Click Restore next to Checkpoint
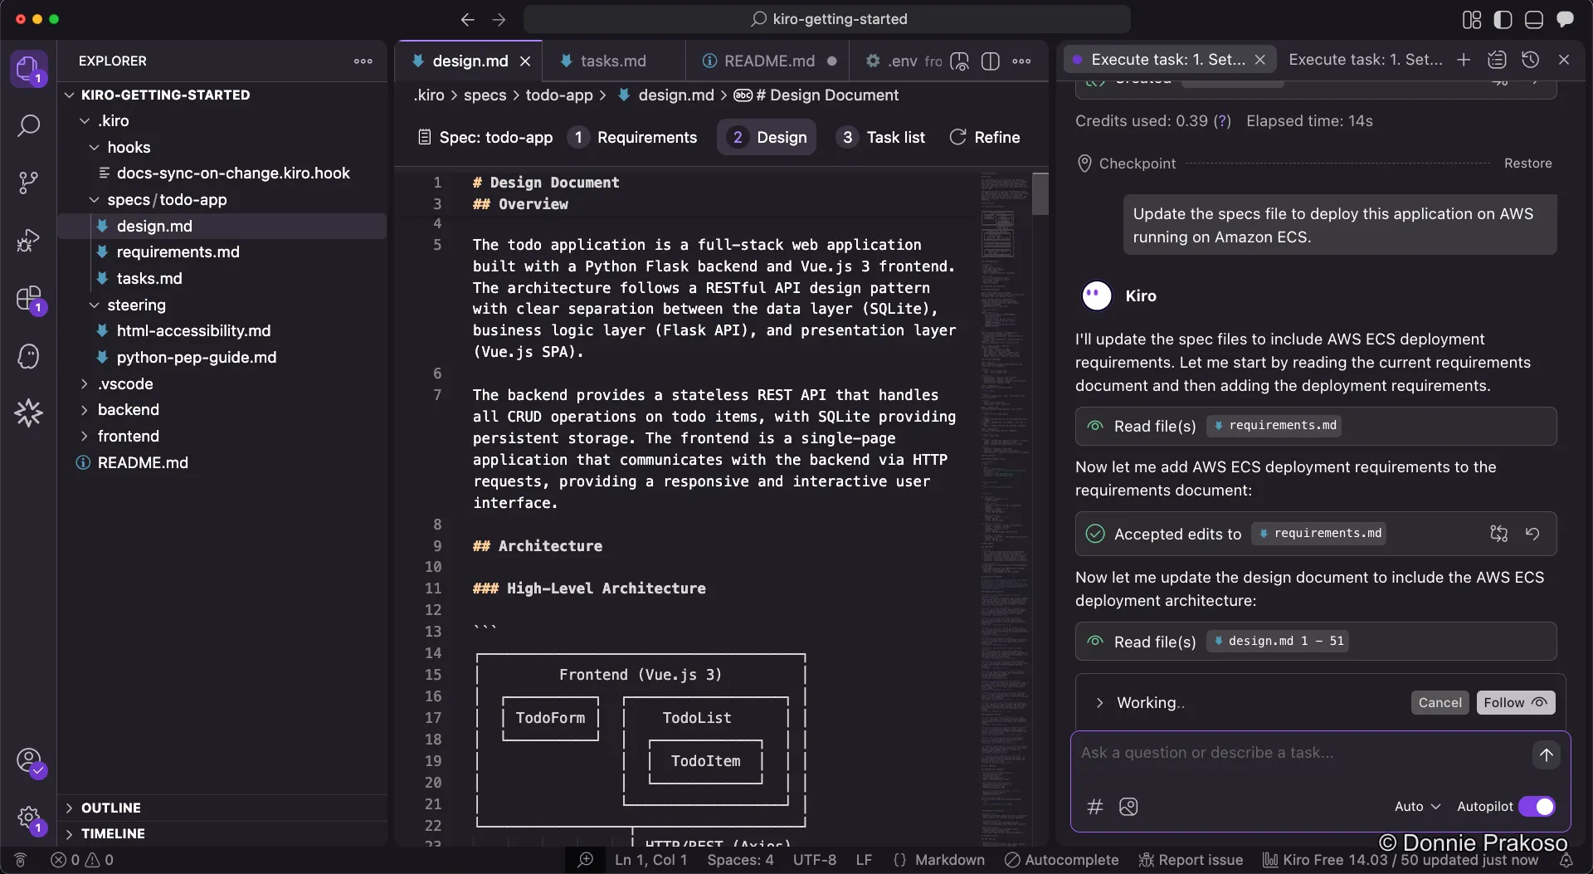1593x874 pixels. tap(1527, 164)
